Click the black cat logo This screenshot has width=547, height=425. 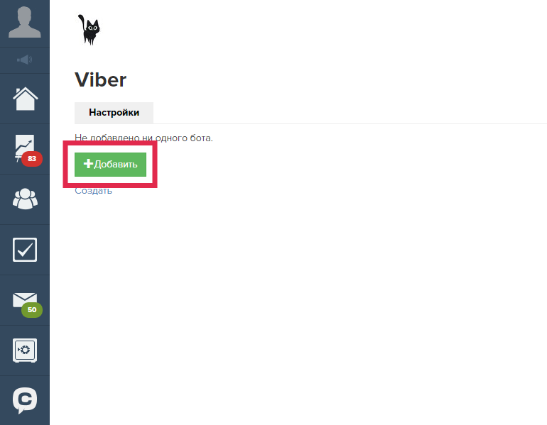(x=89, y=30)
